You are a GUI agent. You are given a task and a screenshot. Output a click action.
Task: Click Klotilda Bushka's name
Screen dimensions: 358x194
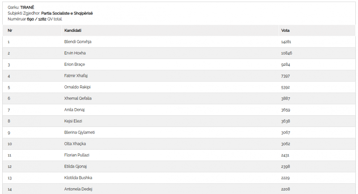coord(78,178)
